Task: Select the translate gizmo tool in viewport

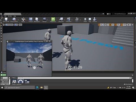Action: click(99, 25)
